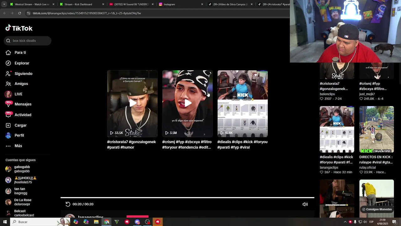Open the TikTok home logo
This screenshot has width=401, height=226.
tap(19, 28)
